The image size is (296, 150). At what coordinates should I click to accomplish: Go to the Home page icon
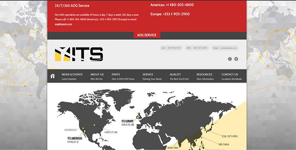click(x=53, y=76)
